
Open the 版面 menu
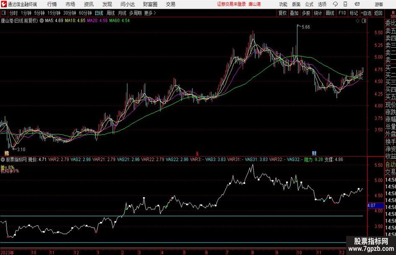click(296, 4)
